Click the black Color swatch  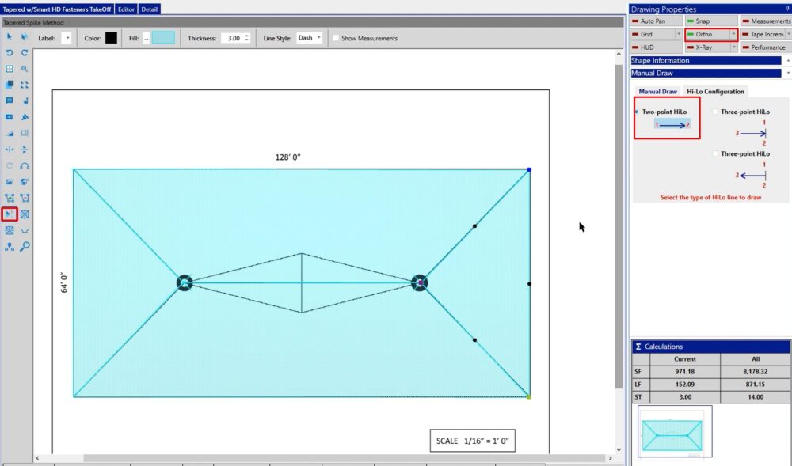click(111, 38)
